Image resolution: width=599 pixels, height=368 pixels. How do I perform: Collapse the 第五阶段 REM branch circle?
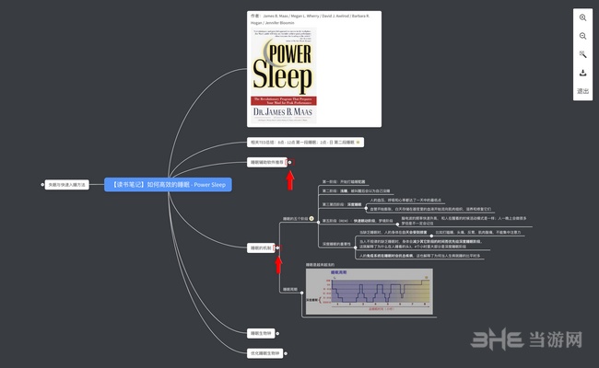(x=397, y=224)
